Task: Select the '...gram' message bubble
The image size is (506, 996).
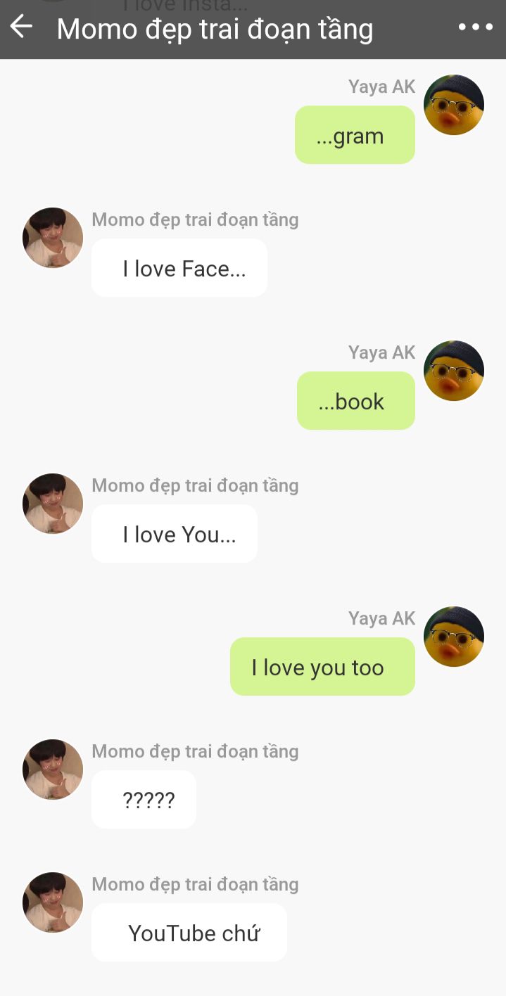Action: [x=355, y=135]
